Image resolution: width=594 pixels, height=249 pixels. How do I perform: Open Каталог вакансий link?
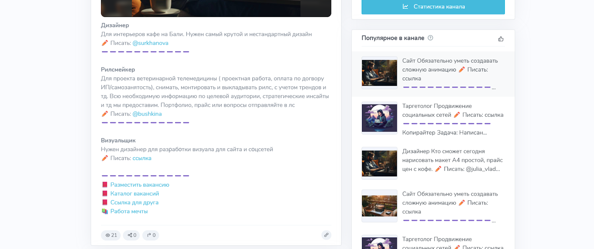click(134, 193)
